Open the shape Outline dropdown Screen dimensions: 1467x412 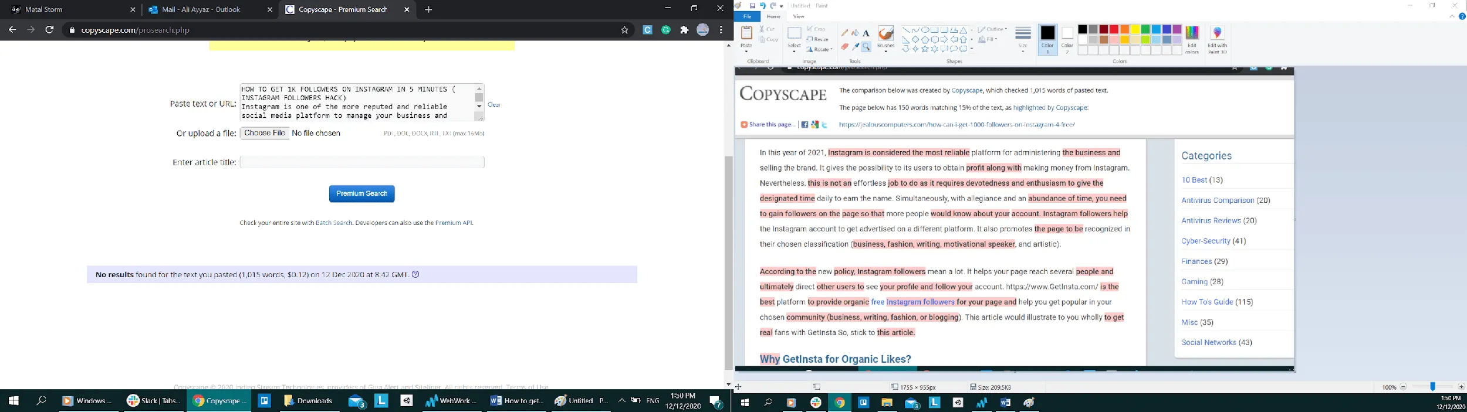992,29
